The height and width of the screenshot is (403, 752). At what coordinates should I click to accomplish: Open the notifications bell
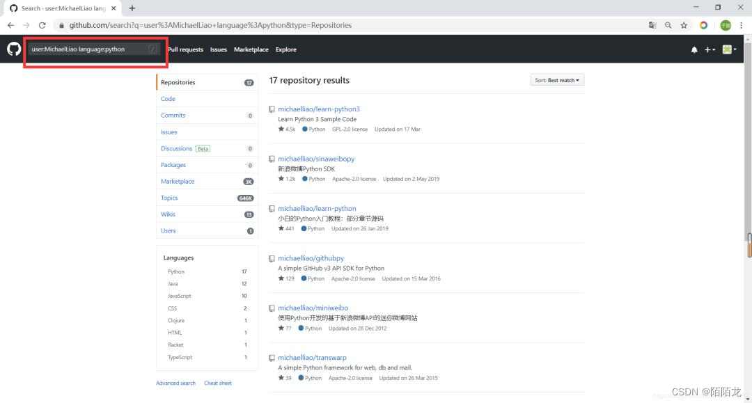tap(694, 49)
